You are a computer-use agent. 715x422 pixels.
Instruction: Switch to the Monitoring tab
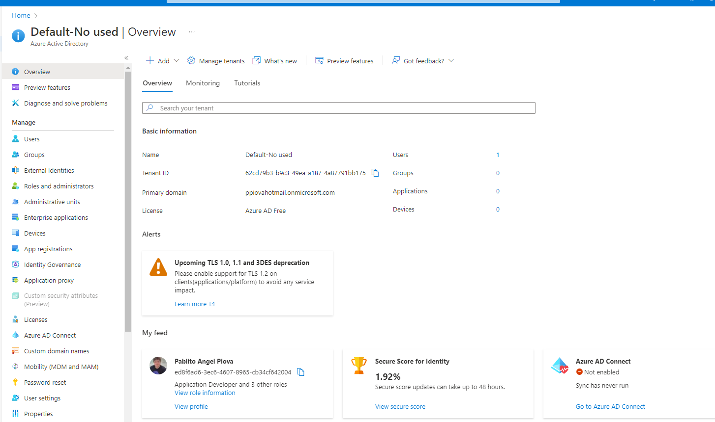tap(203, 83)
